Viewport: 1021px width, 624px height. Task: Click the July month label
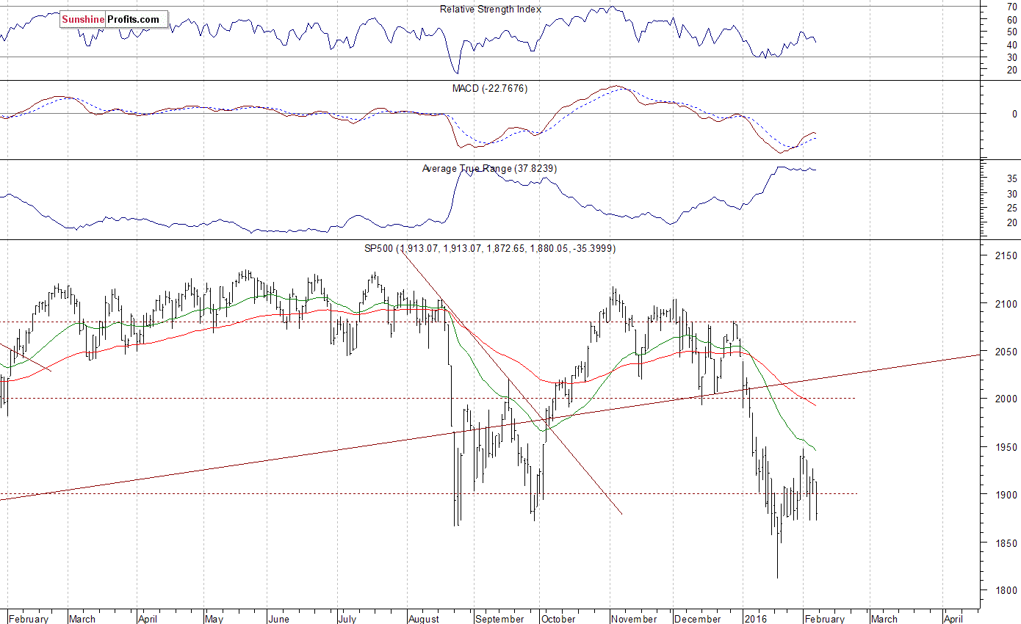[347, 619]
